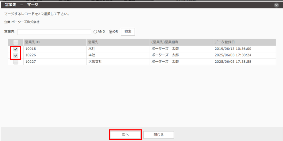Check the checkbox for record 10227
Viewport: 283px width, 141px height.
pos(16,62)
